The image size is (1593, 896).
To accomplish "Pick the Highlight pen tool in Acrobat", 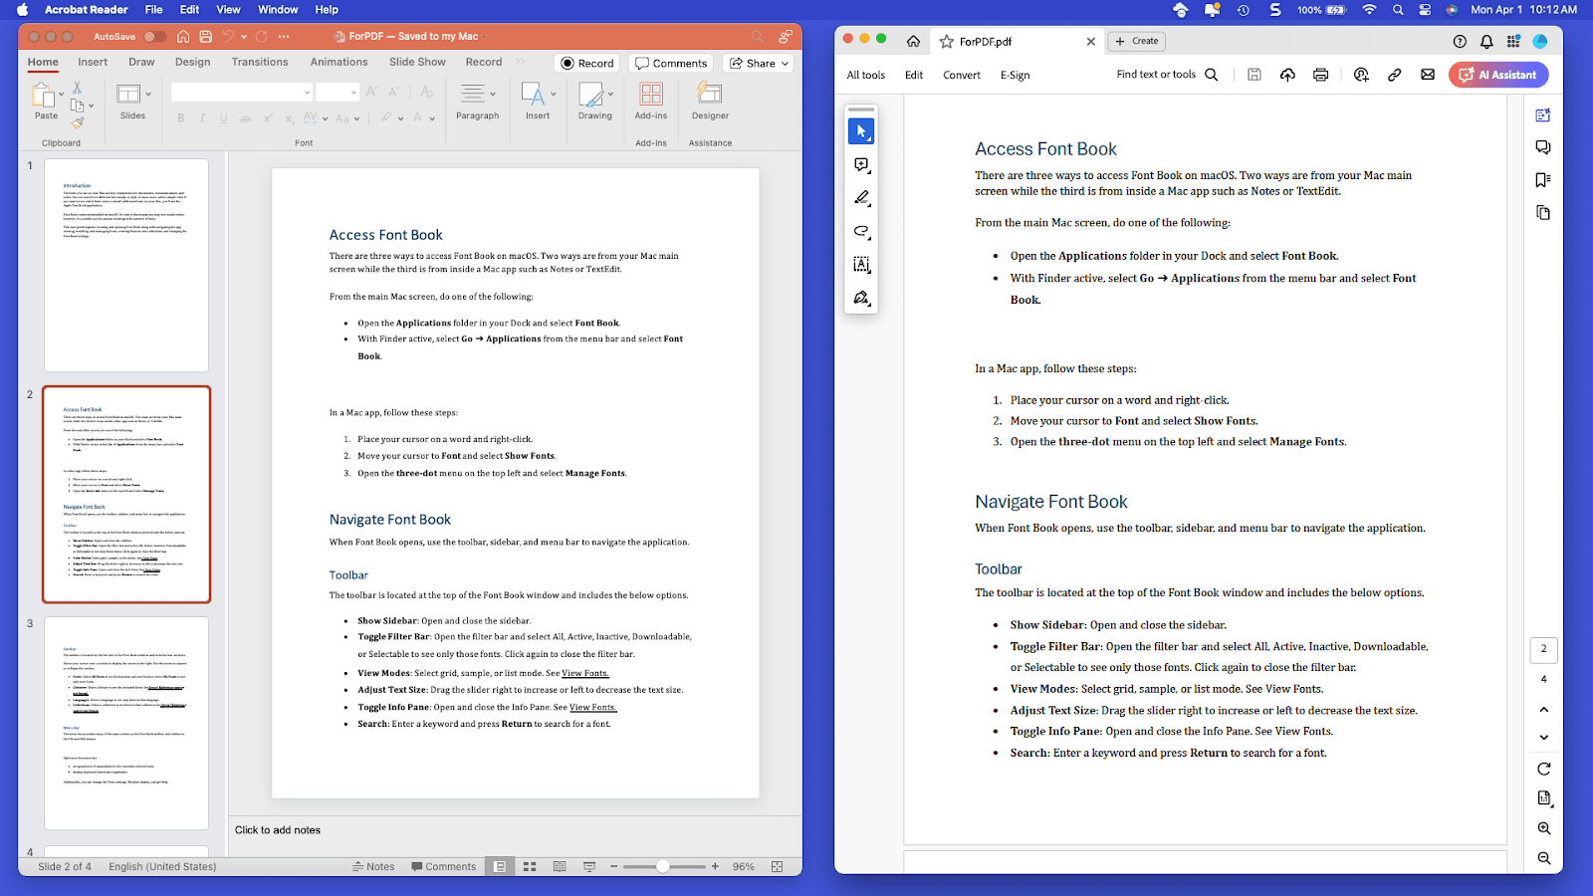I will pos(861,198).
